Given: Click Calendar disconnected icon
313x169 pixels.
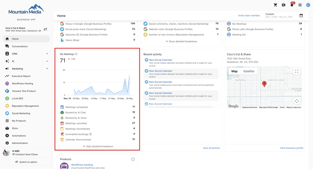Looking at the screenshot, I should [x=62, y=140].
